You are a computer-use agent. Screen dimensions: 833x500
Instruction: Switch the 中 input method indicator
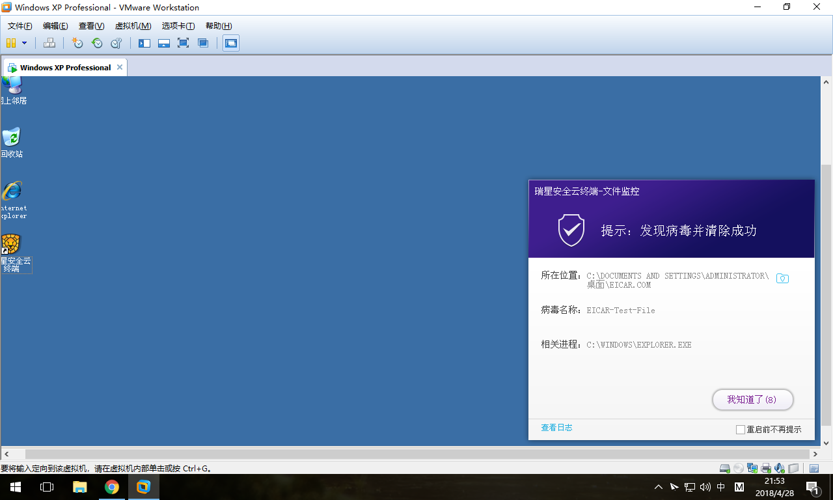721,487
